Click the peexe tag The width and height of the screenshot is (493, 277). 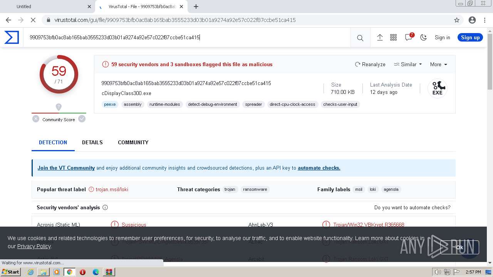110,104
